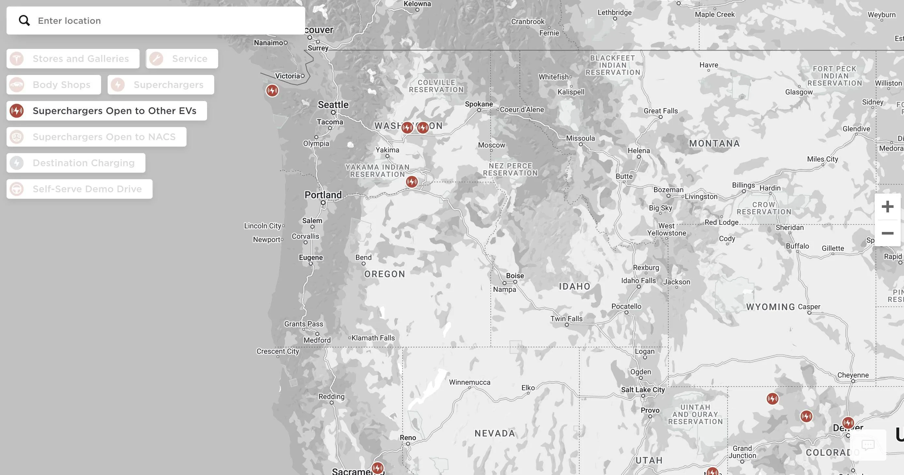Select the Yakima city label
The image size is (904, 475).
pos(387,150)
